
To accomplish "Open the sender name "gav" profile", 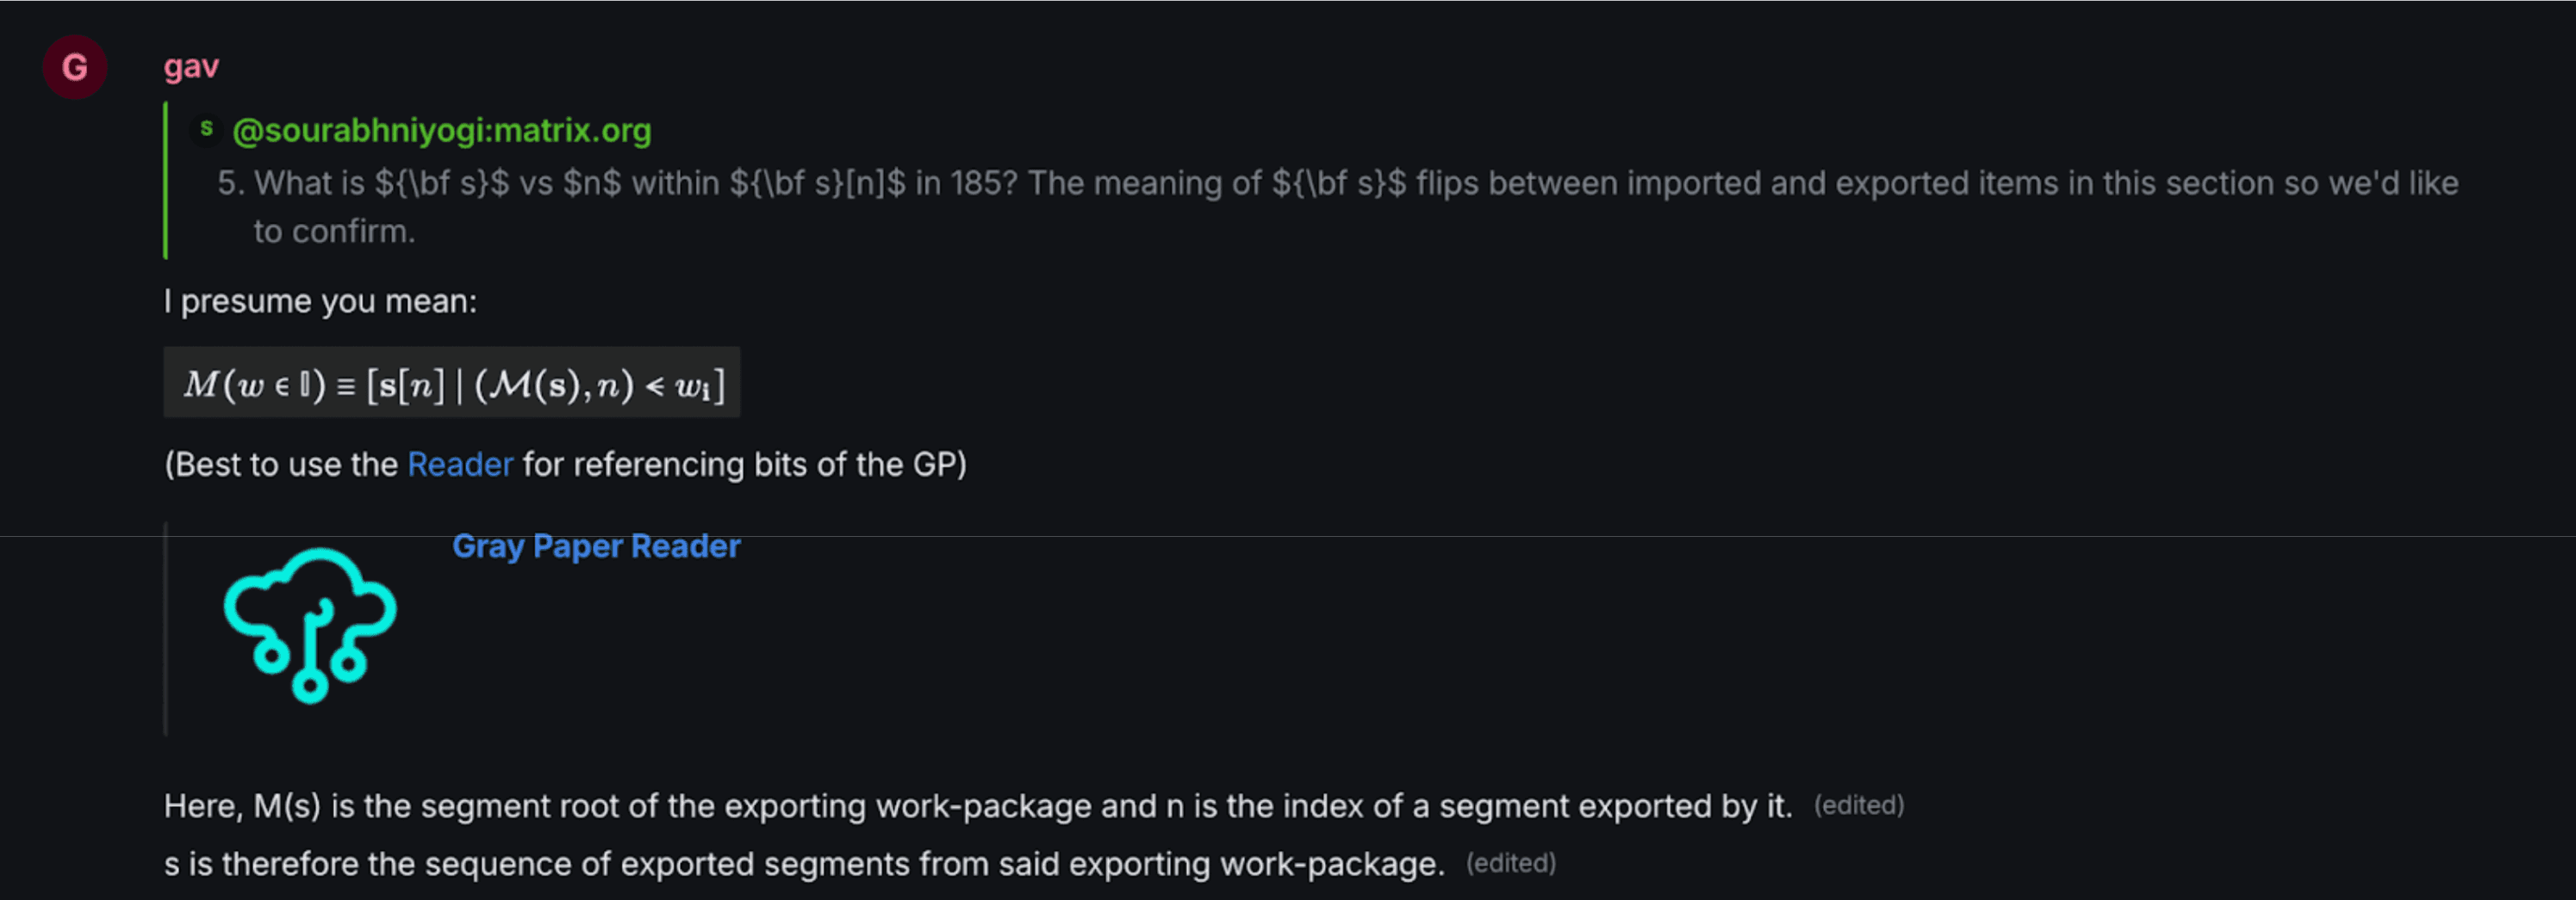I will tap(191, 67).
